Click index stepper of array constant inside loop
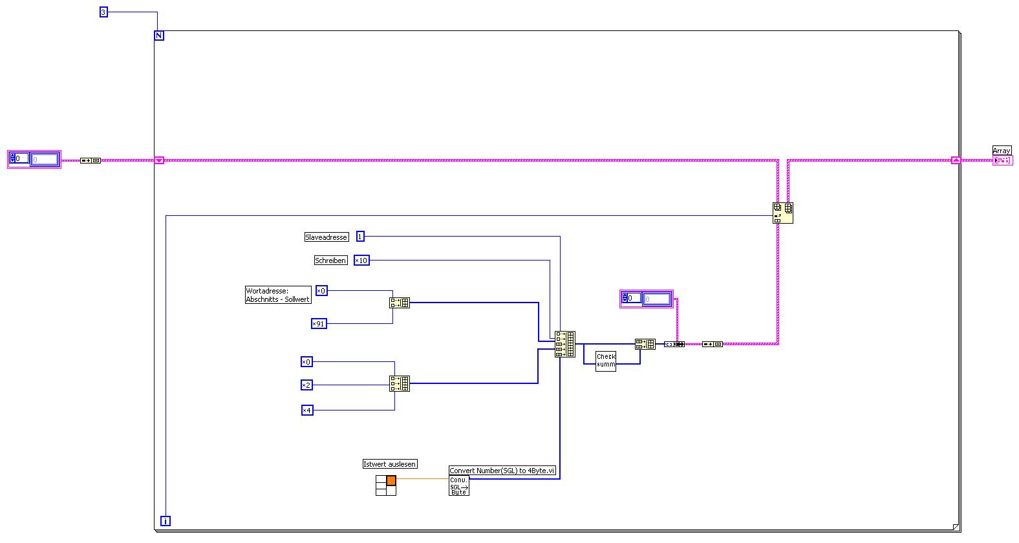The width and height of the screenshot is (1019, 543). (625, 298)
